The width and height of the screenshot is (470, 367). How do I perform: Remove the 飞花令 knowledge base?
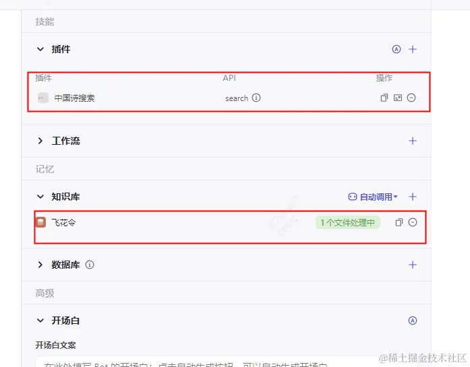click(x=413, y=222)
